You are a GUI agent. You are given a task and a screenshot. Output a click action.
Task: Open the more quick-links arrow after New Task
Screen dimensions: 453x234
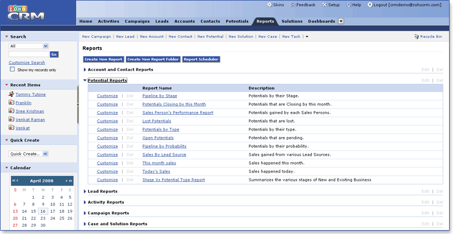pyautogui.click(x=307, y=36)
